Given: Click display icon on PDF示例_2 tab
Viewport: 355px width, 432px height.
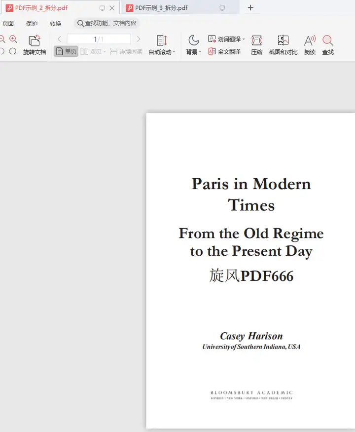Looking at the screenshot, I should [x=102, y=8].
